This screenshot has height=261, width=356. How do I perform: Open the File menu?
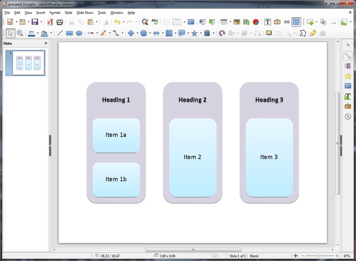7,13
